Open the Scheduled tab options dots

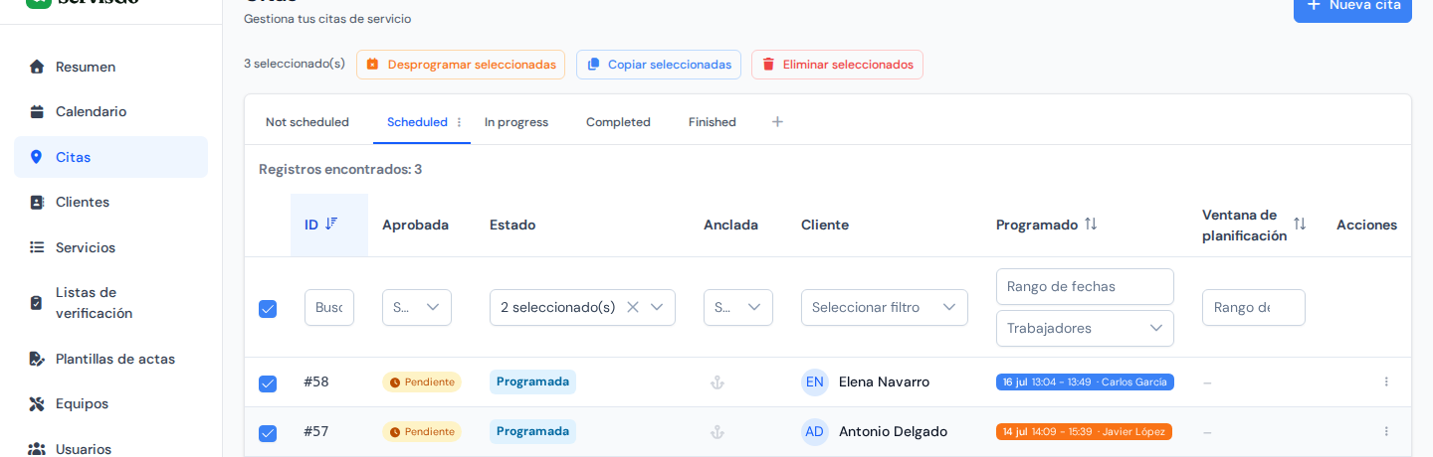point(459,122)
